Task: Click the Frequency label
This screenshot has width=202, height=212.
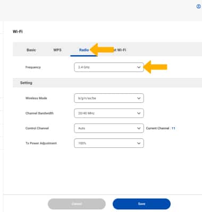Action: pyautogui.click(x=33, y=67)
